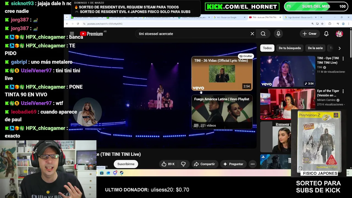
Task: Open the YouTube account avatar menu
Action: (x=339, y=34)
